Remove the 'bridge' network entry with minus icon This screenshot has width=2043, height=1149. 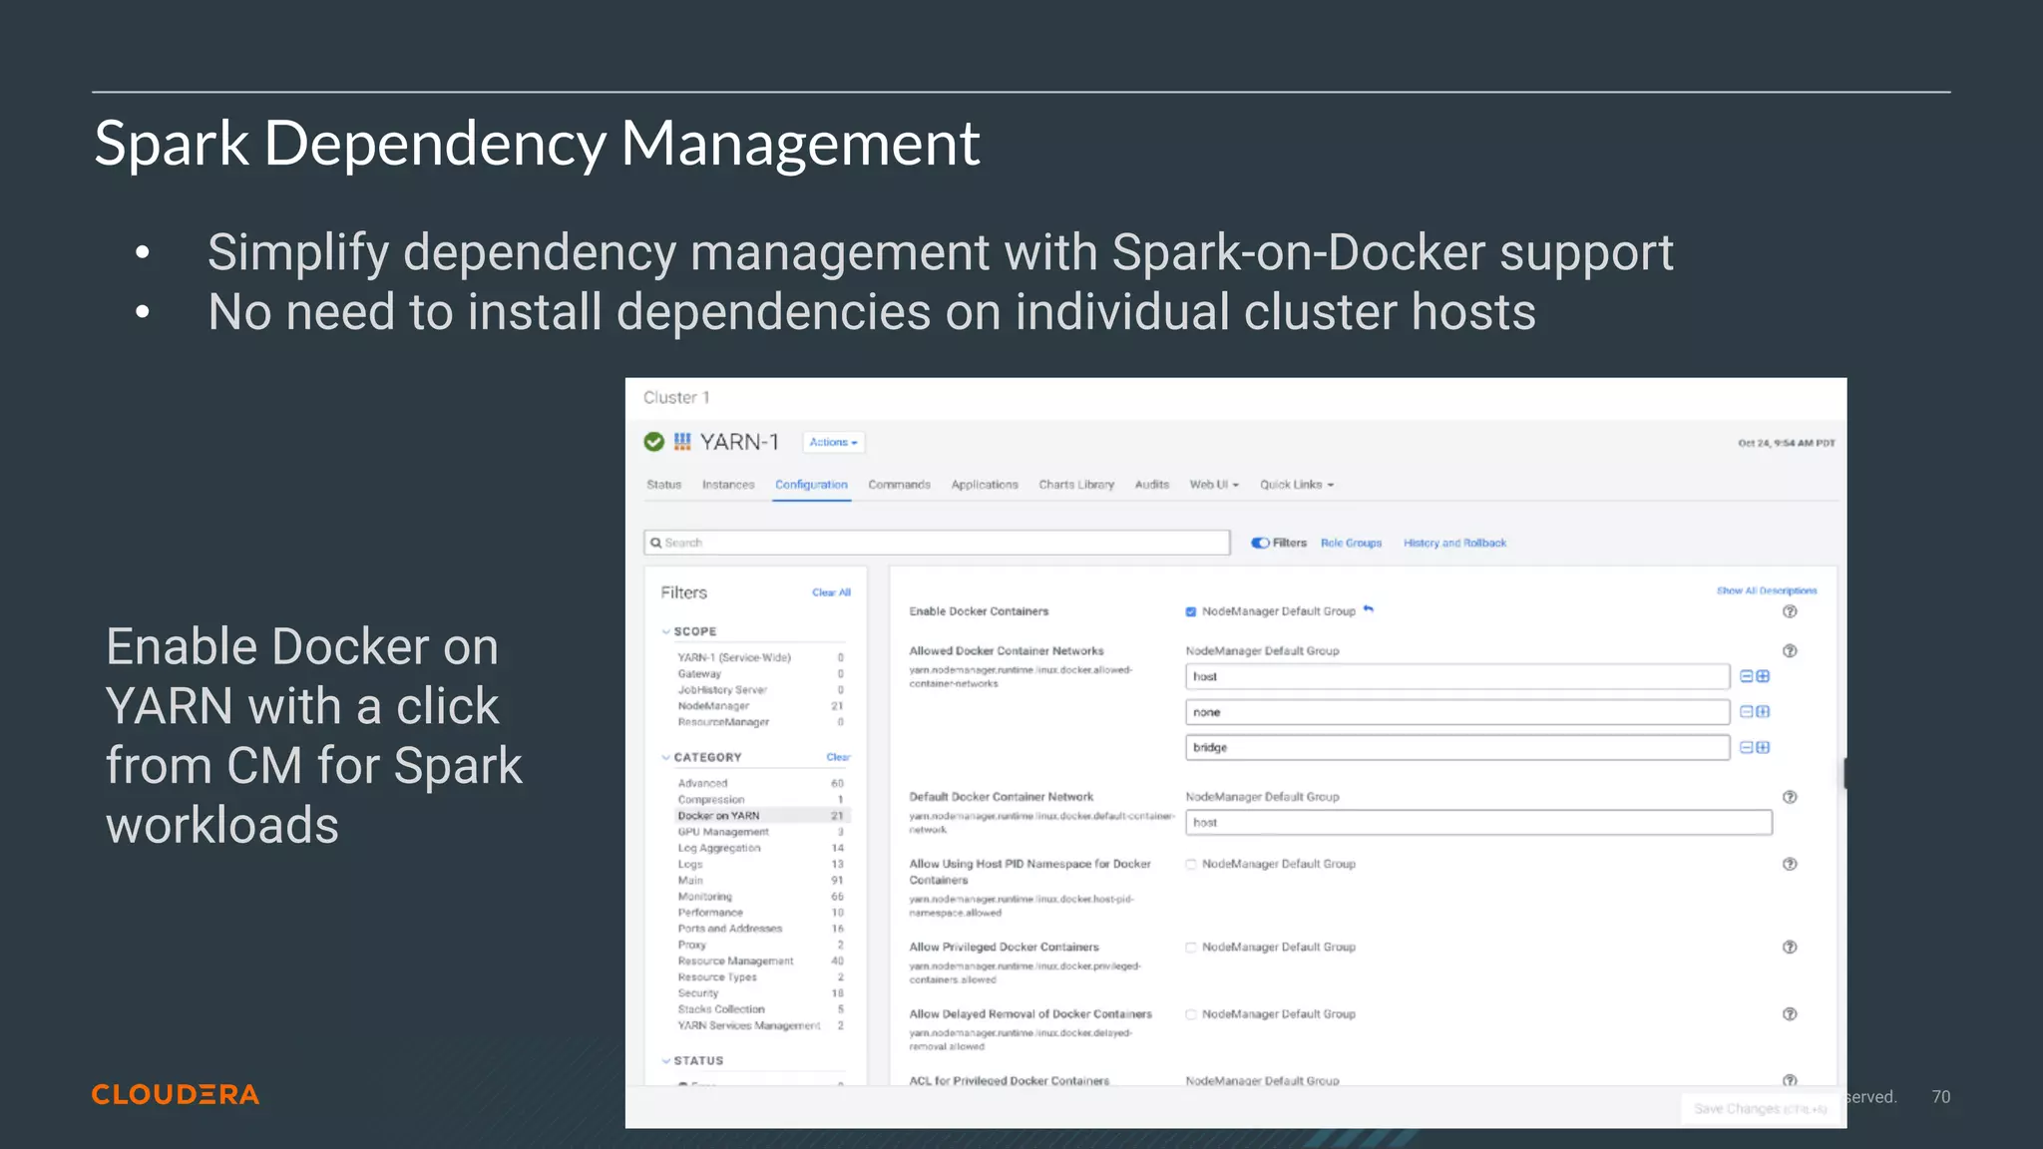click(1747, 748)
